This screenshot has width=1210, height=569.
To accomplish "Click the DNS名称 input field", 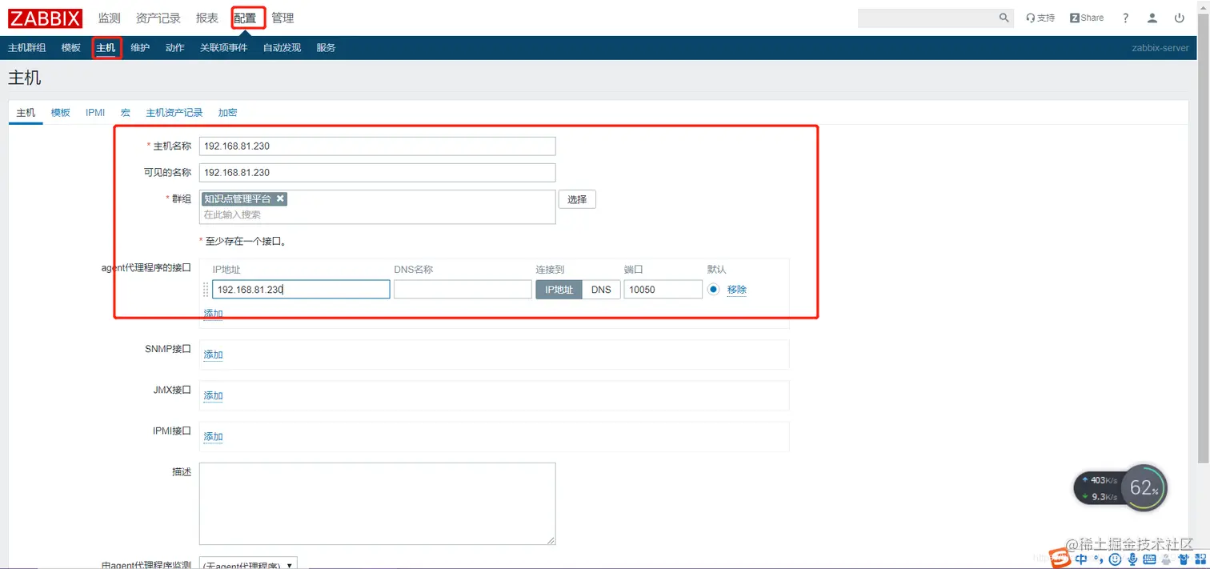I will 463,290.
